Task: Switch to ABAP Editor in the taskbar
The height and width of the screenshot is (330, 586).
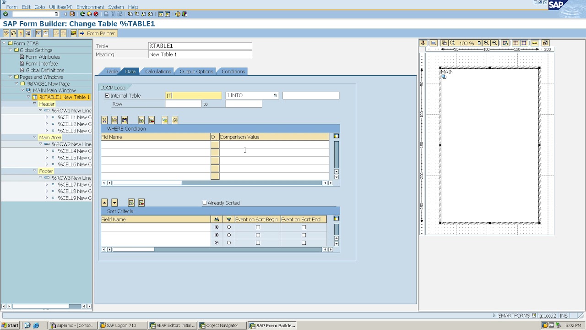Action: pos(173,325)
